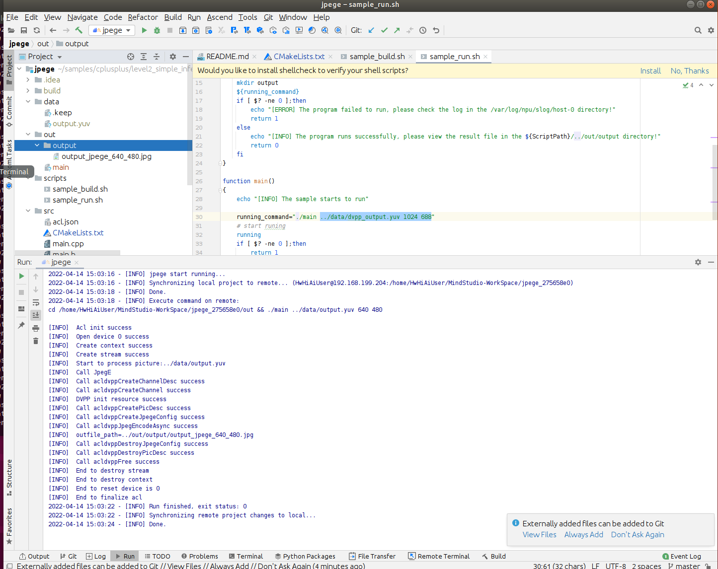Screen dimensions: 718x569
Task: Open the jpege run configuration dropdown
Action: pyautogui.click(x=112, y=30)
